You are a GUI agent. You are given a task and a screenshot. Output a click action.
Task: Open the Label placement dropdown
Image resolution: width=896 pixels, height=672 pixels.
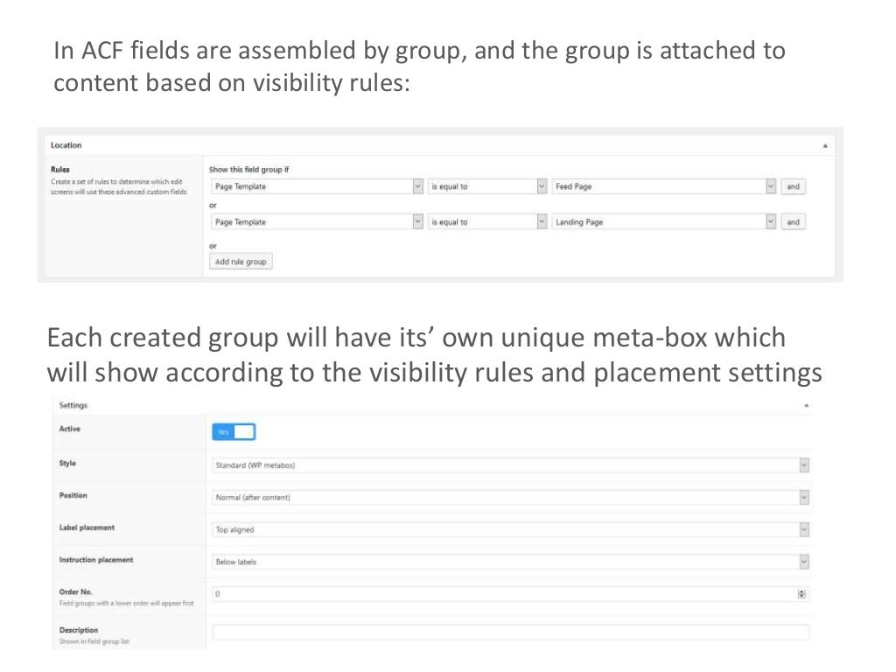(510, 529)
